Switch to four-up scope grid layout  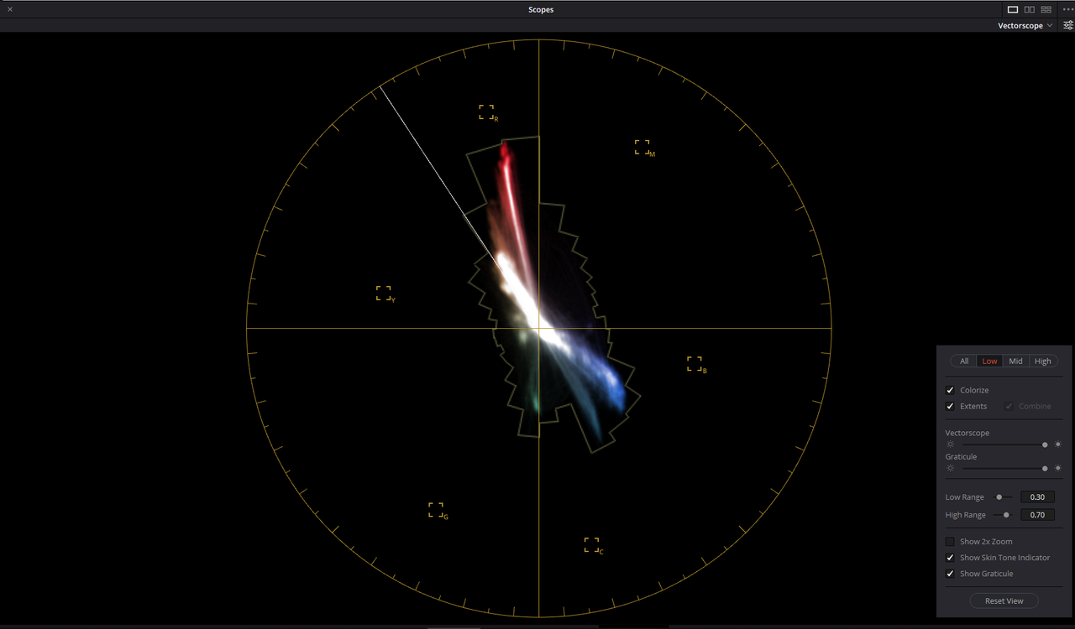click(x=1046, y=9)
